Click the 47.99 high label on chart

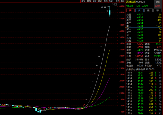tap(103, 7)
